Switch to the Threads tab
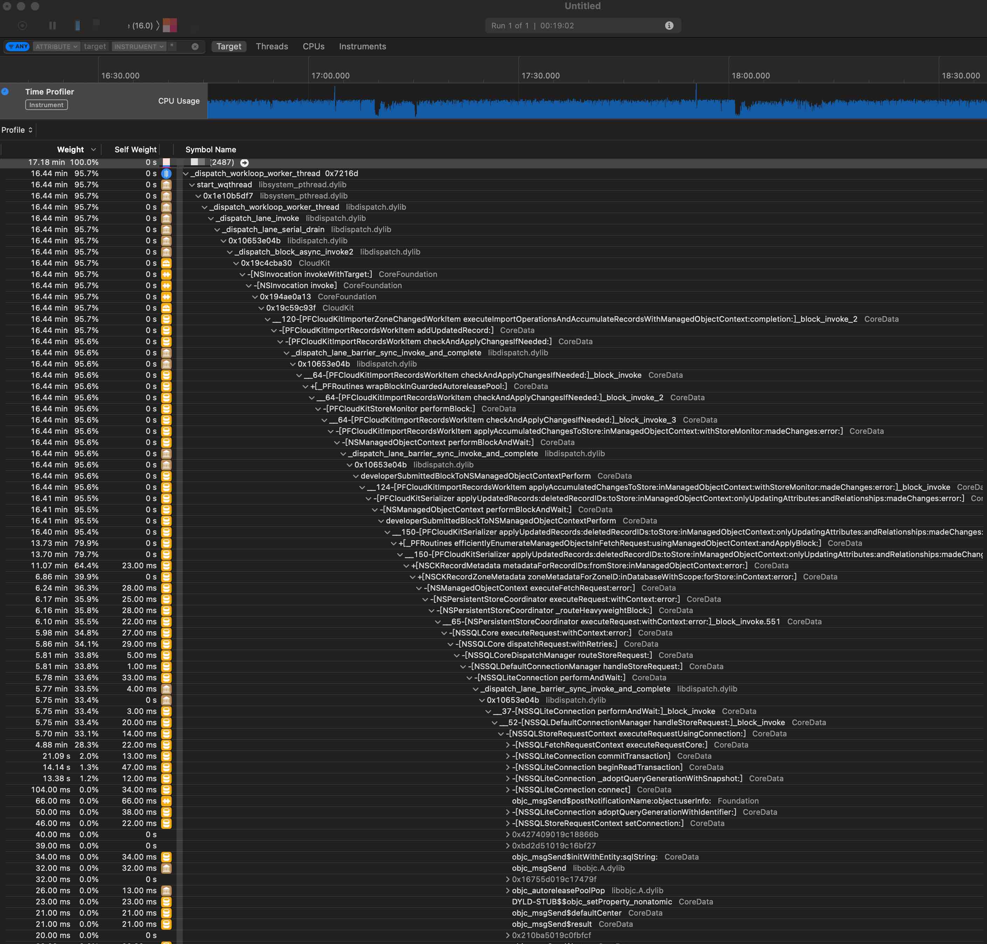Image resolution: width=987 pixels, height=944 pixels. pyautogui.click(x=272, y=46)
